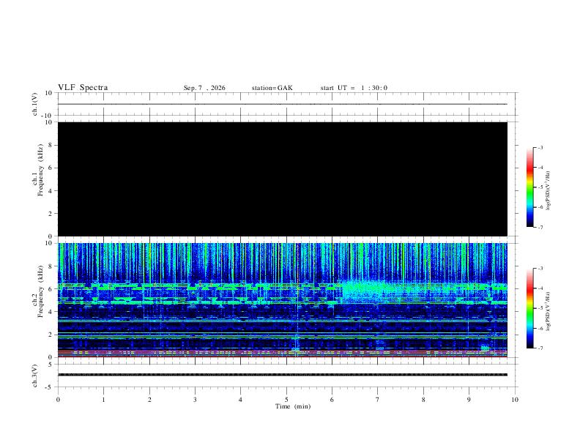Click the lower log(PSD) color bar
The height and width of the screenshot is (448, 580).
point(530,308)
